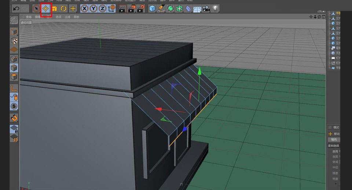Toggle Z axis lock
Image resolution: width=352 pixels, height=190 pixels.
point(102,8)
